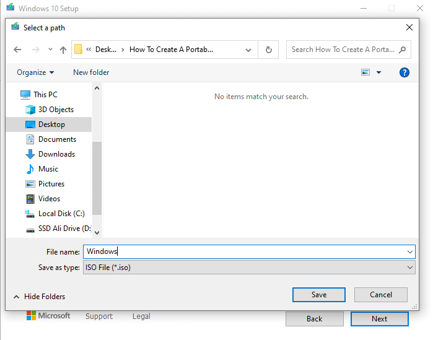Collapse with Hide Folders

pyautogui.click(x=39, y=297)
